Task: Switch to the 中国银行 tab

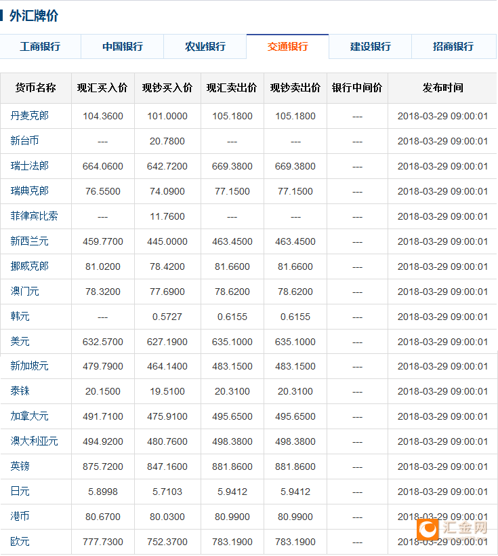Action: coord(123,47)
